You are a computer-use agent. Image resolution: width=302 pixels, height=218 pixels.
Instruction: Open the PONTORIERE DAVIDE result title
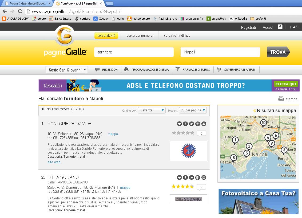point(70,124)
